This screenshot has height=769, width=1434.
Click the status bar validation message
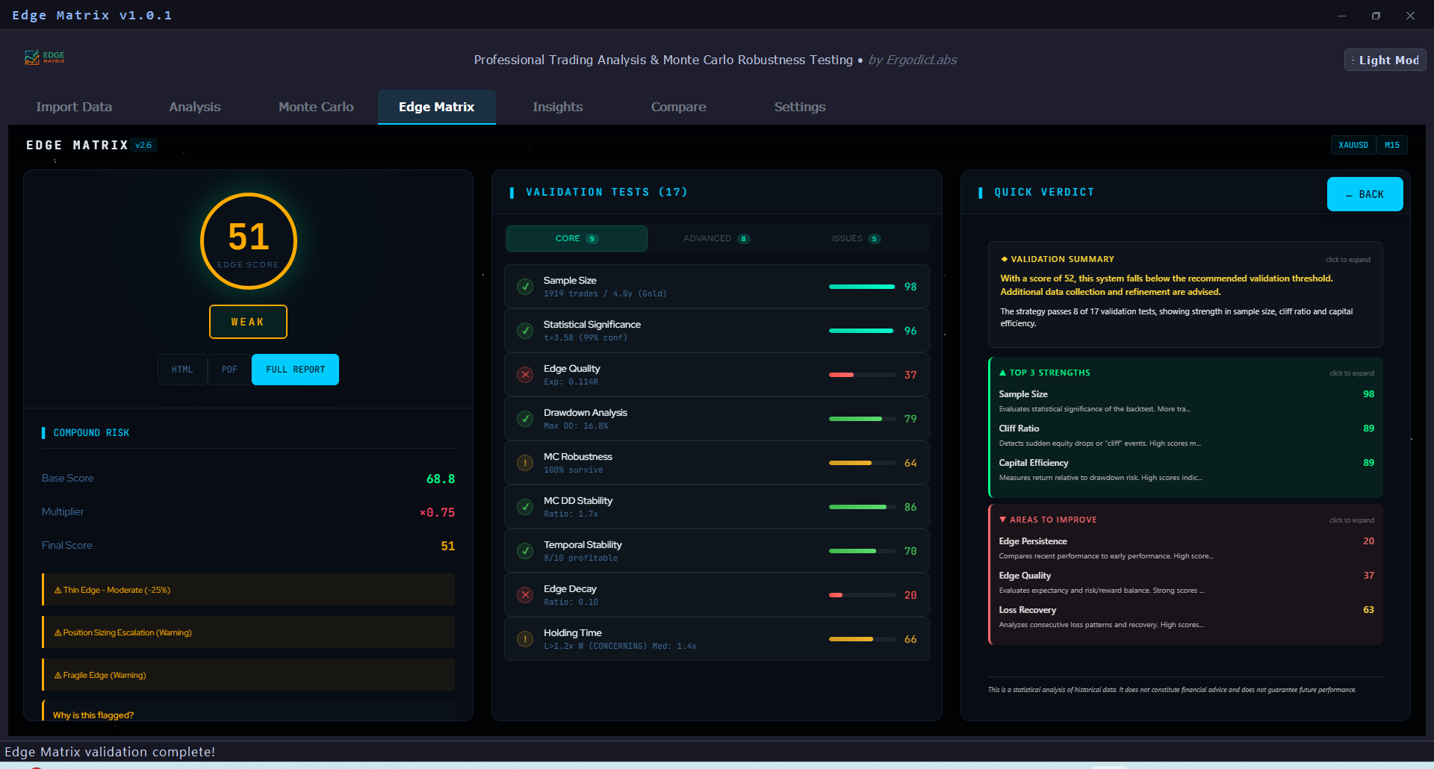(x=110, y=752)
